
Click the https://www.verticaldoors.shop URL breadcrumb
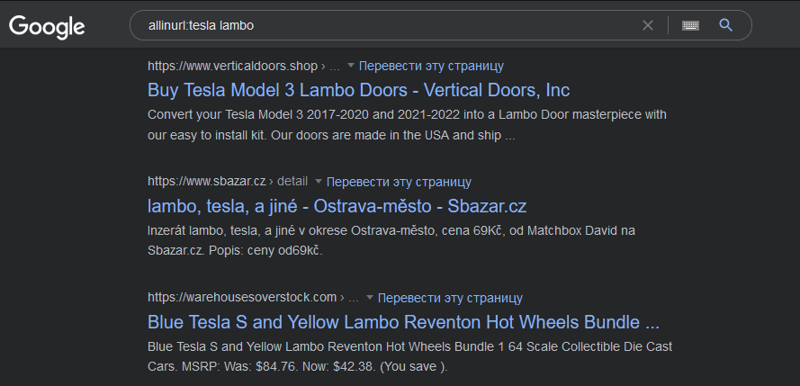(232, 66)
